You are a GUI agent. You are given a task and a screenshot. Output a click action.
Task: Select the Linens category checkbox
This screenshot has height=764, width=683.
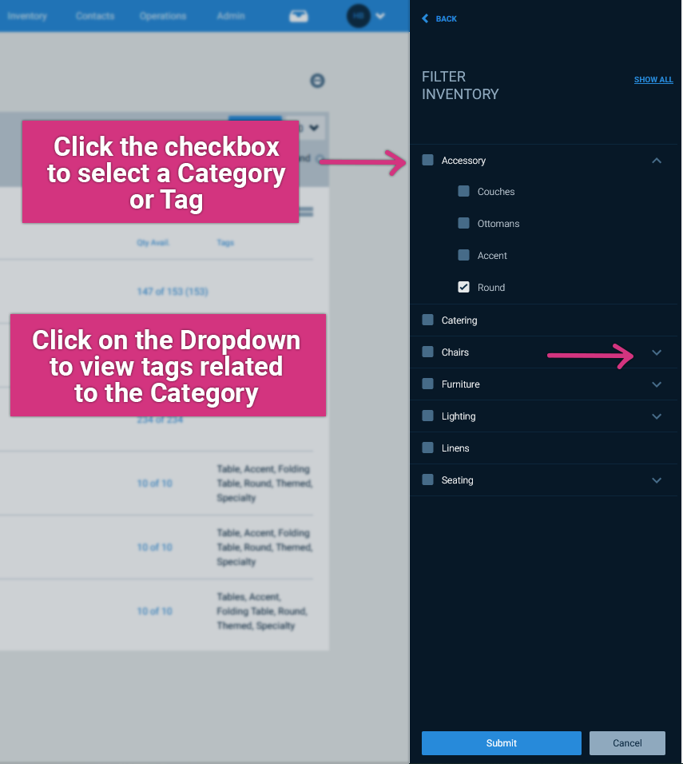point(427,448)
